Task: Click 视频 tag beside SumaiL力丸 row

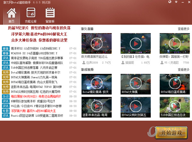Action: [x=6, y=77]
